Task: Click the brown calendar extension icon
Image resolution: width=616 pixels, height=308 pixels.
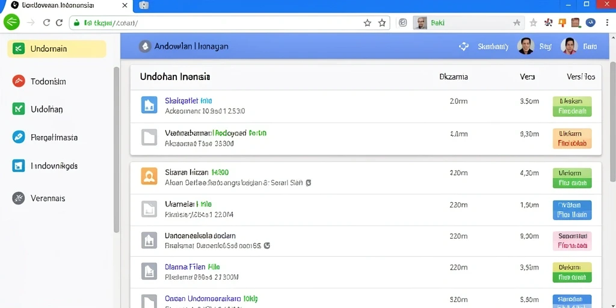Action: click(576, 23)
